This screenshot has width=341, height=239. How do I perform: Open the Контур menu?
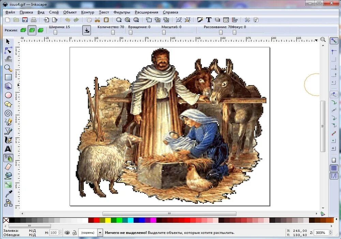(x=88, y=12)
